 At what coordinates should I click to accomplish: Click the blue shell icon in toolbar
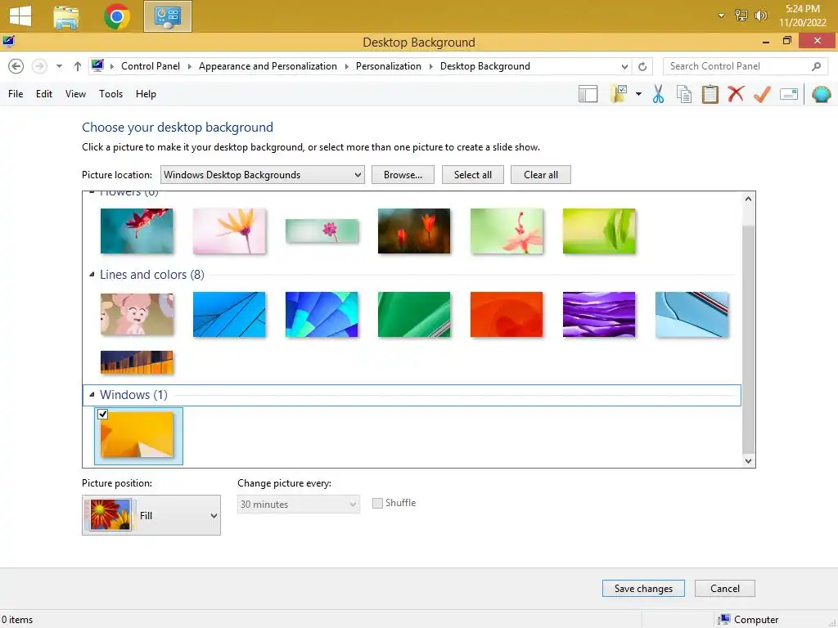click(822, 95)
